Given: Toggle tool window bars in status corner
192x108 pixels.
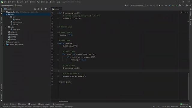Looking at the screenshot, I should (1, 107).
